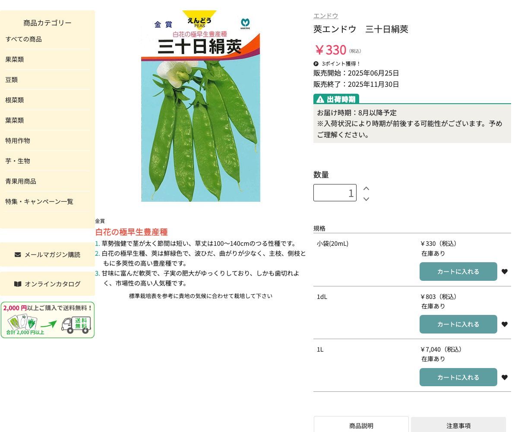
Task: Open the オンラインカタログ book icon
Action: pos(18,284)
